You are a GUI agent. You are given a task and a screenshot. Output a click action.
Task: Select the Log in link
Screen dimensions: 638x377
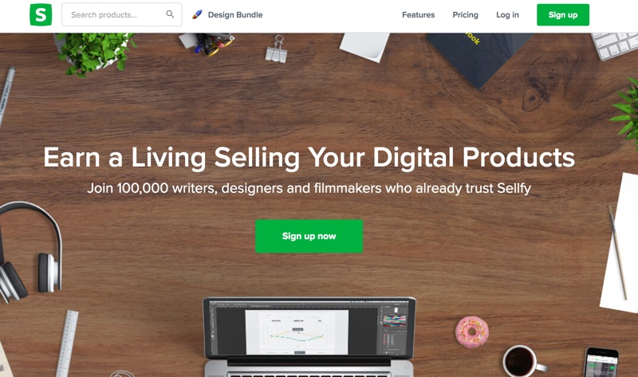point(507,14)
